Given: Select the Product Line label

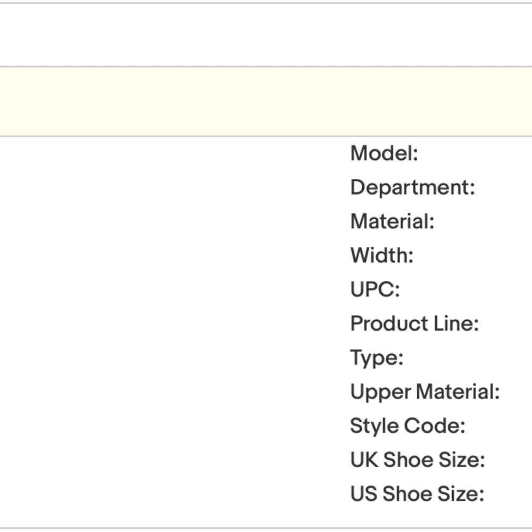Looking at the screenshot, I should click(414, 323).
